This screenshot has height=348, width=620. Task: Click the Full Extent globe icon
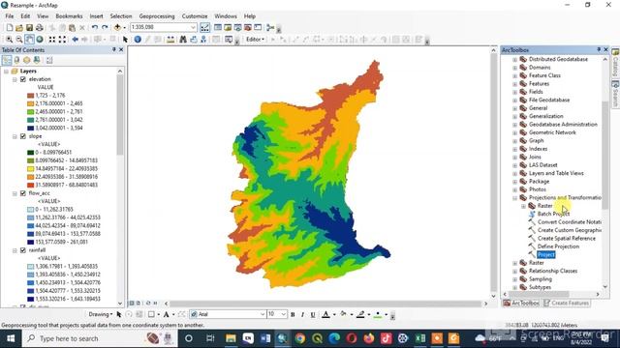pyautogui.click(x=40, y=40)
